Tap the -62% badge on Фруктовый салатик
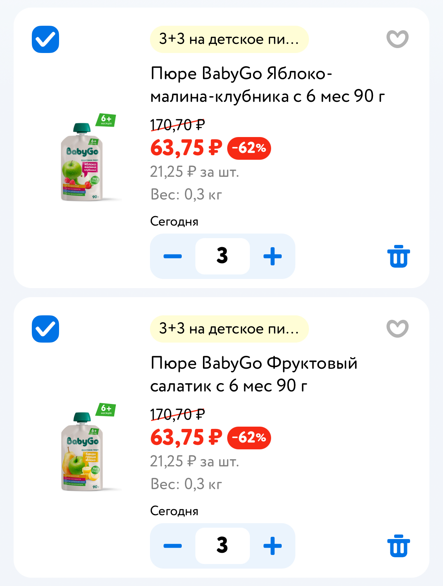Screen dimensions: 443x586 pyautogui.click(x=249, y=438)
